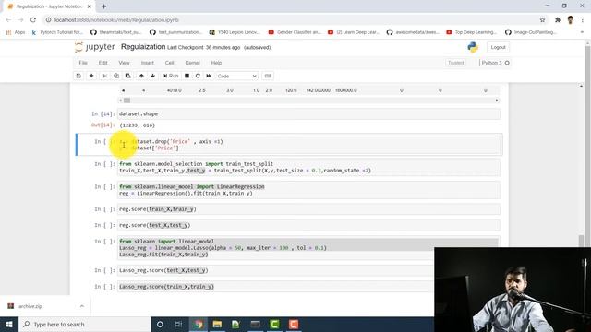591x332 pixels.
Task: Move selected cell up arrow
Action: point(141,76)
